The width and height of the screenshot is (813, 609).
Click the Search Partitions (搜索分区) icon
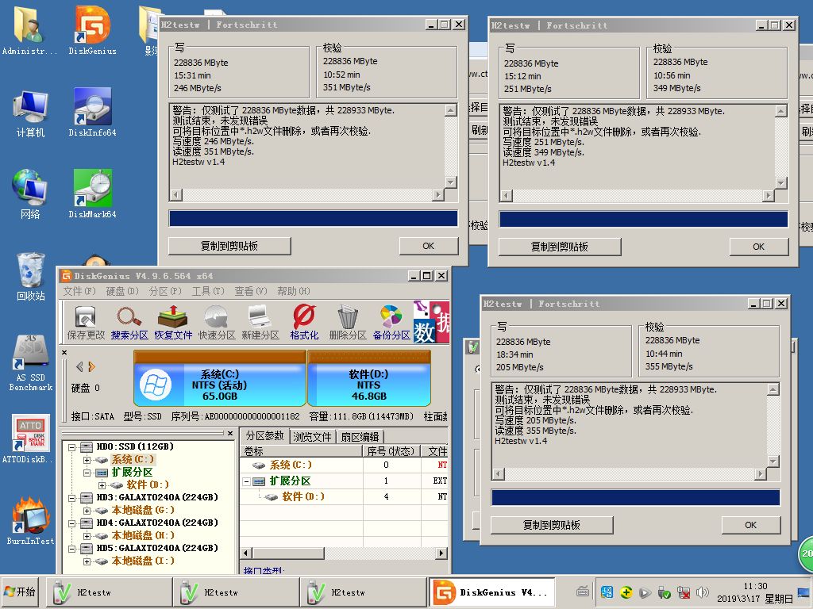129,321
